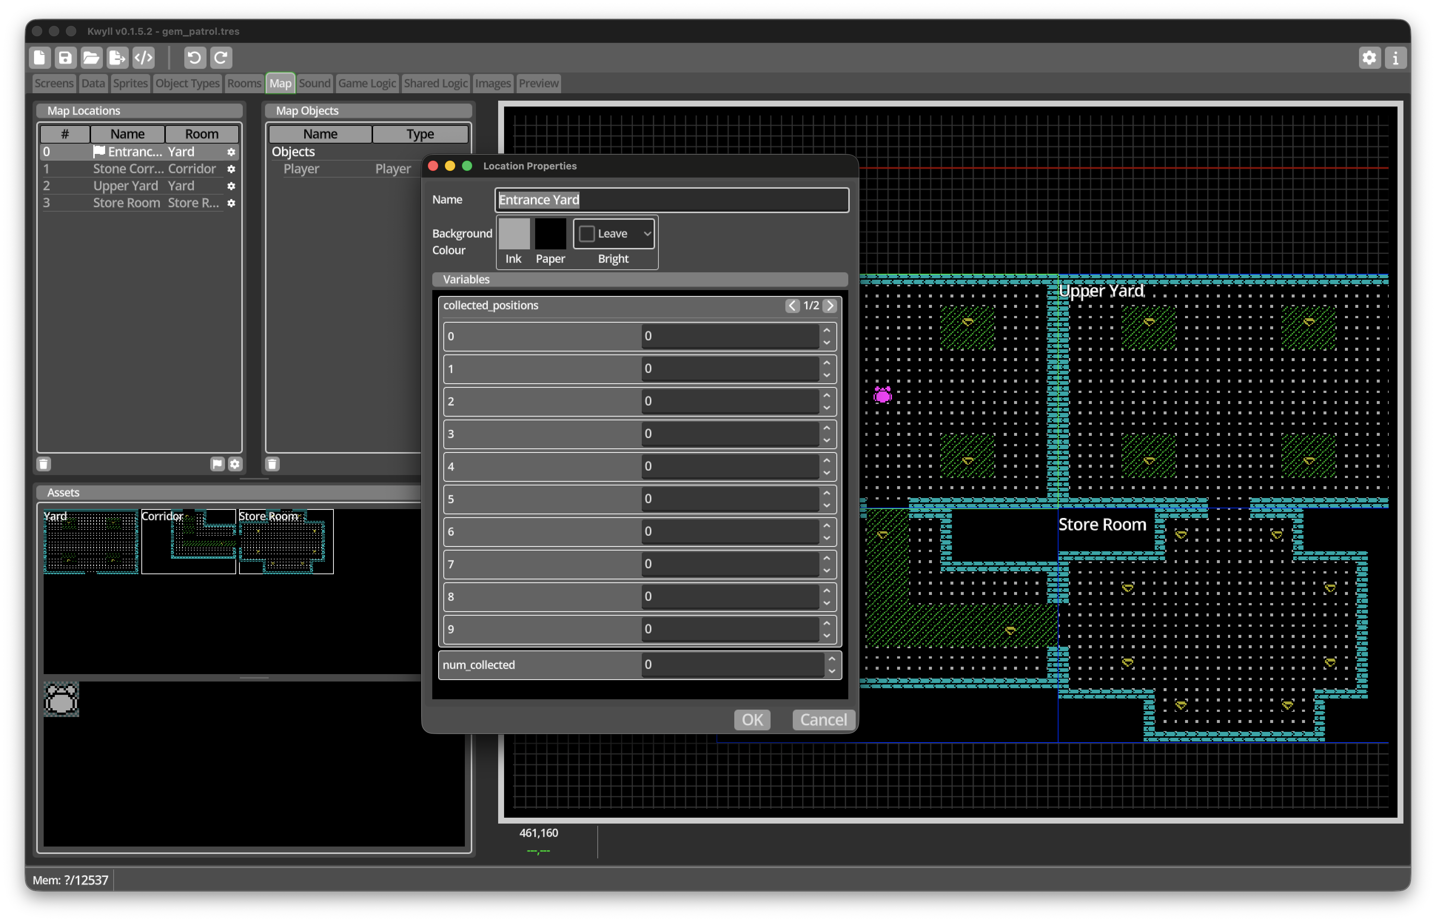Click the value field for index 0

pyautogui.click(x=730, y=336)
